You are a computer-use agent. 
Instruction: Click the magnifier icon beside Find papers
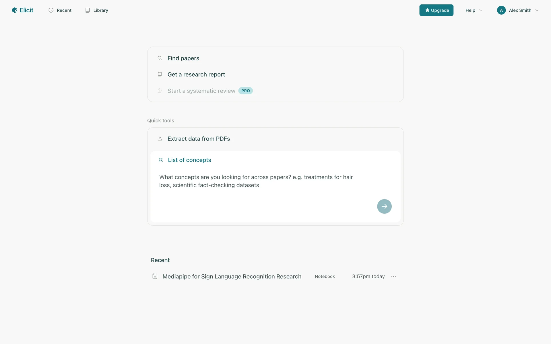pos(160,58)
